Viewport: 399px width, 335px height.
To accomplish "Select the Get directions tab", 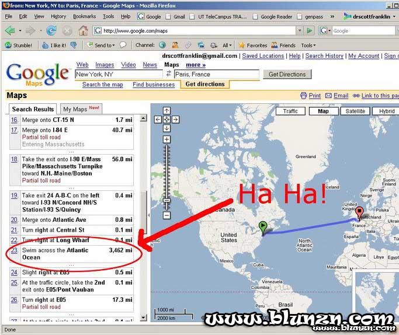I will click(x=205, y=84).
